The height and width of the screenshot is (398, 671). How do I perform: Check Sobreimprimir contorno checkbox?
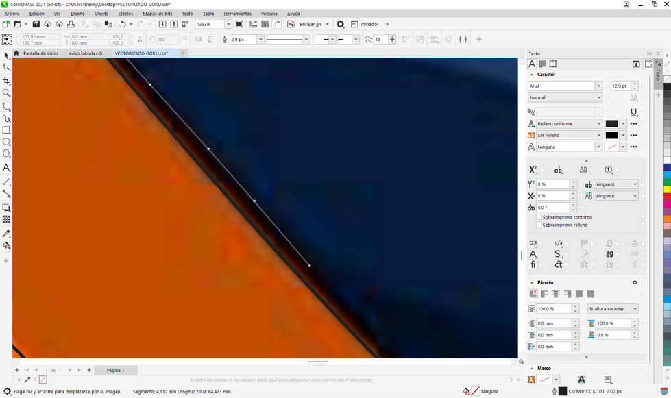(539, 217)
